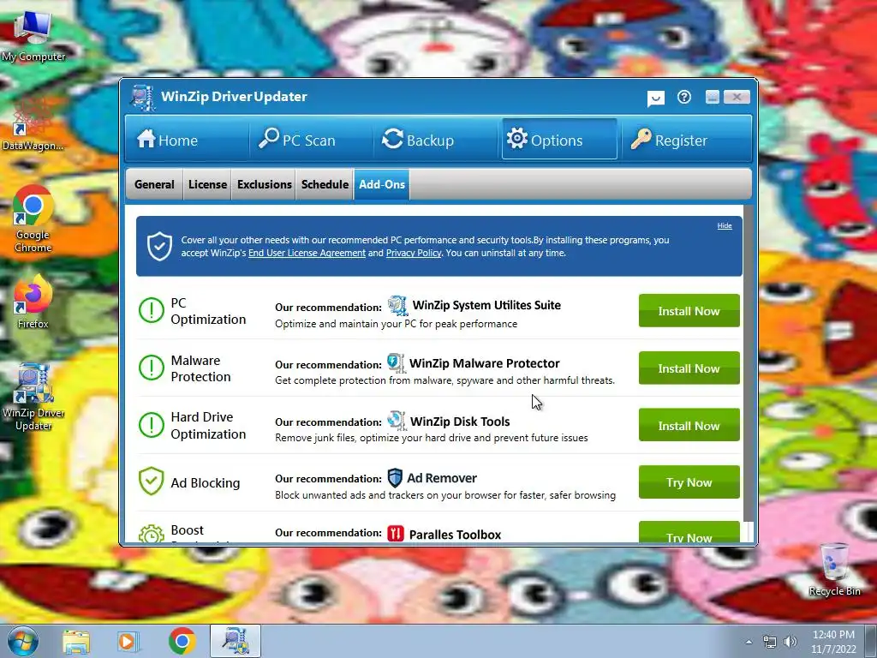Screen dimensions: 877x658
Task: Open the volume control tray icon
Action: click(790, 642)
